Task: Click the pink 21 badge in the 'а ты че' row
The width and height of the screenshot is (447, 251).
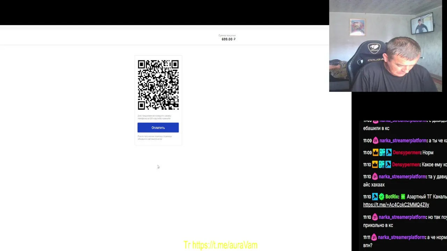Action: coord(375,141)
